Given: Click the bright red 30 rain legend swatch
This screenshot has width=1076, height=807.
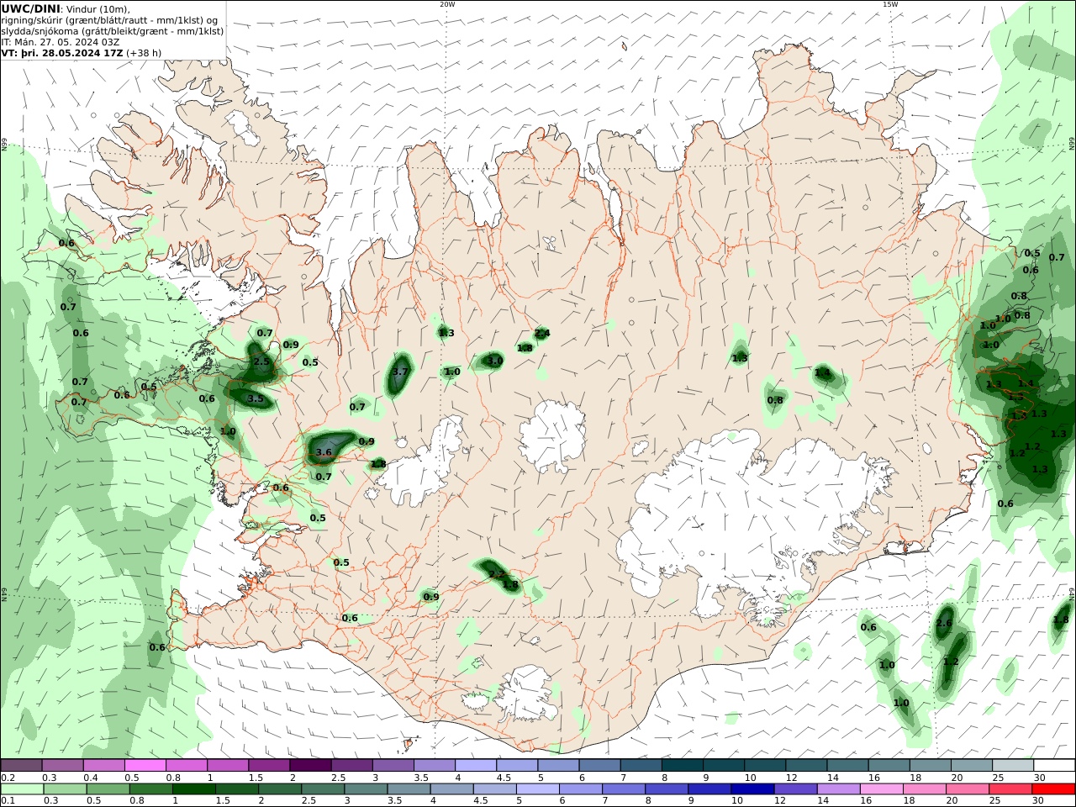Looking at the screenshot, I should [x=1053, y=789].
